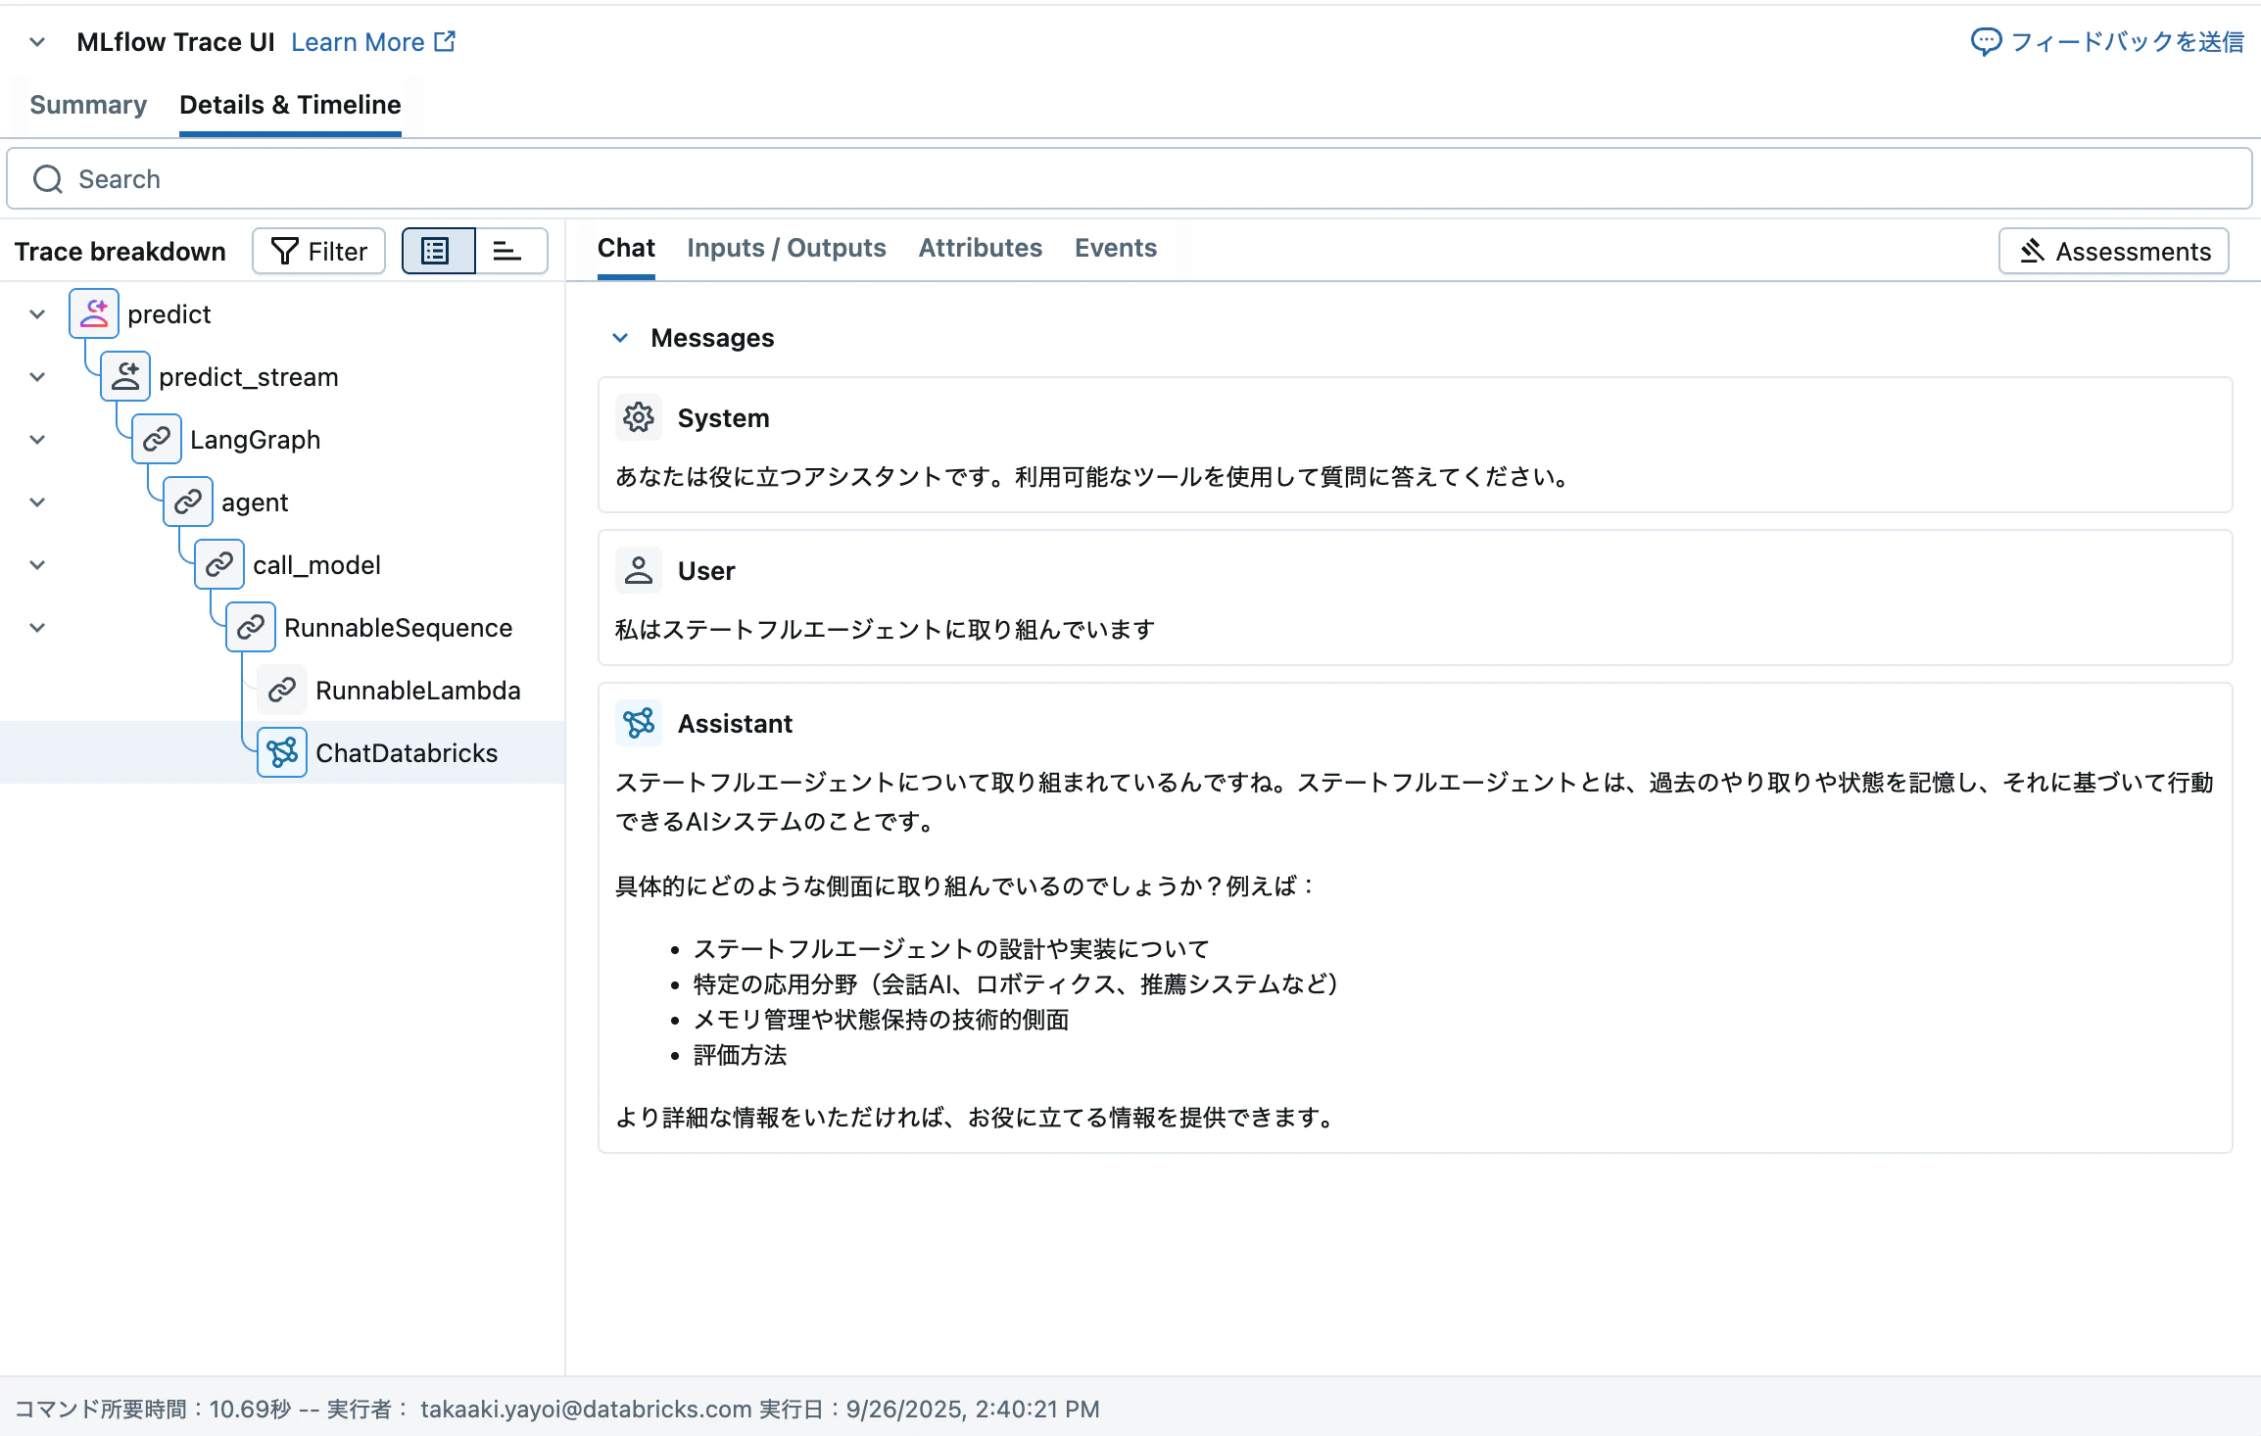Select the Chat tab
The height and width of the screenshot is (1436, 2261).
point(626,248)
